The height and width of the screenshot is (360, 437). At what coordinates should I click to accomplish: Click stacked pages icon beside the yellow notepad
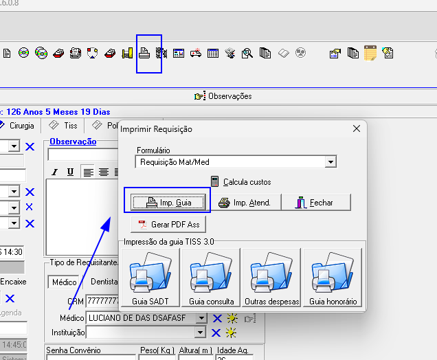click(x=353, y=53)
